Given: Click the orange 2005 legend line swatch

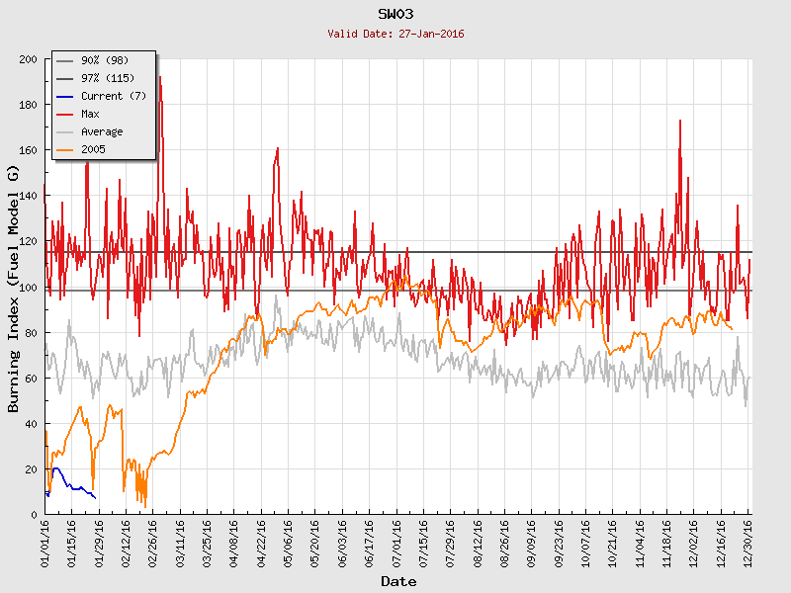Looking at the screenshot, I should 66,149.
